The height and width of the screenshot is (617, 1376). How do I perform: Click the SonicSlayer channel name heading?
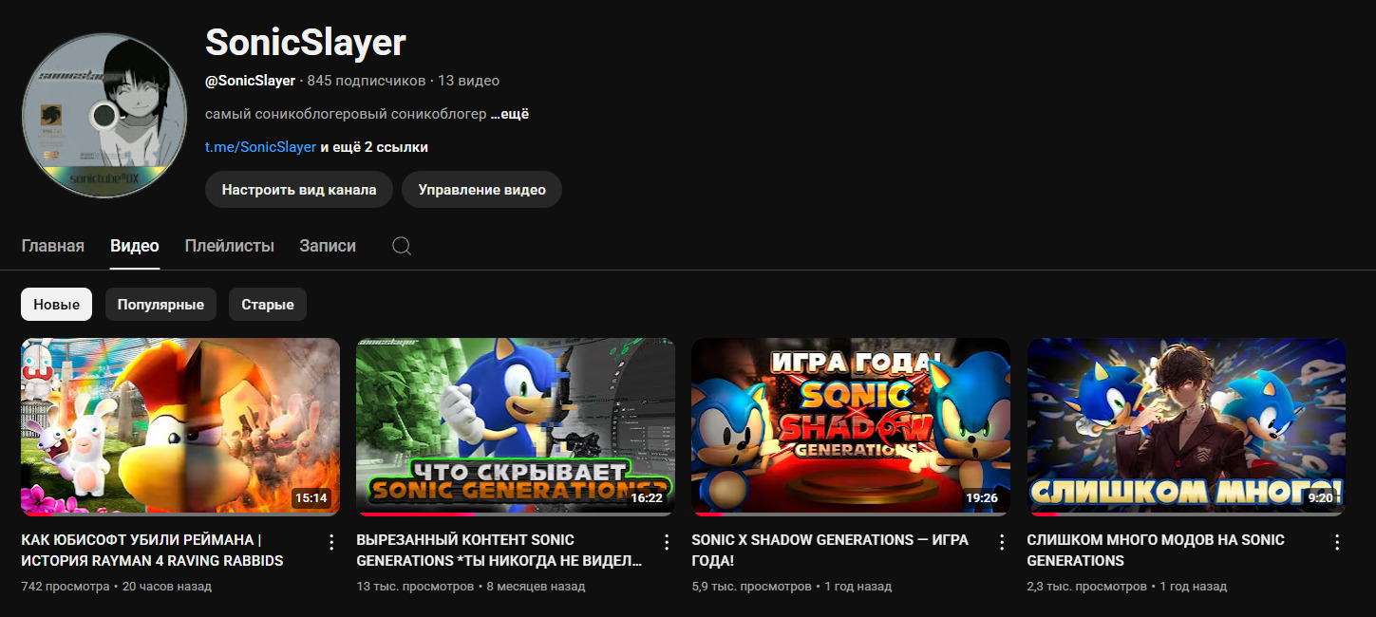pos(306,42)
